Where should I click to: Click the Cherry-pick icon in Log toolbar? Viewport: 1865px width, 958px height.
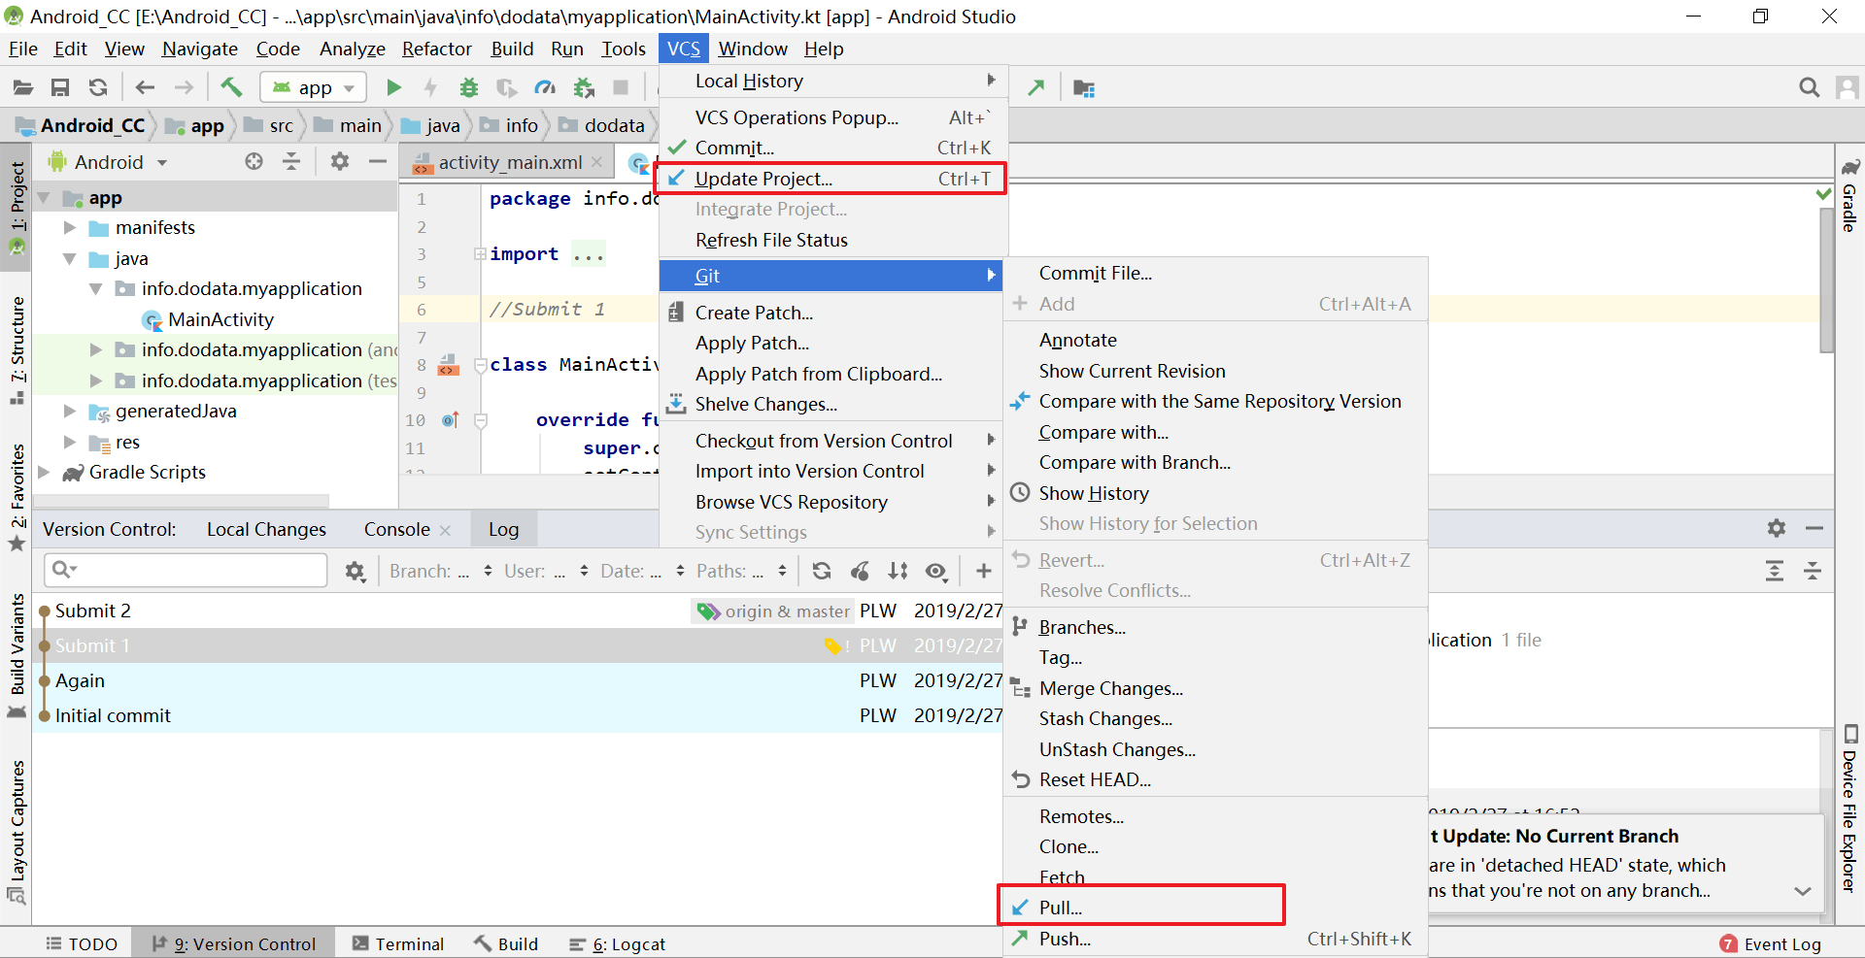coord(860,571)
